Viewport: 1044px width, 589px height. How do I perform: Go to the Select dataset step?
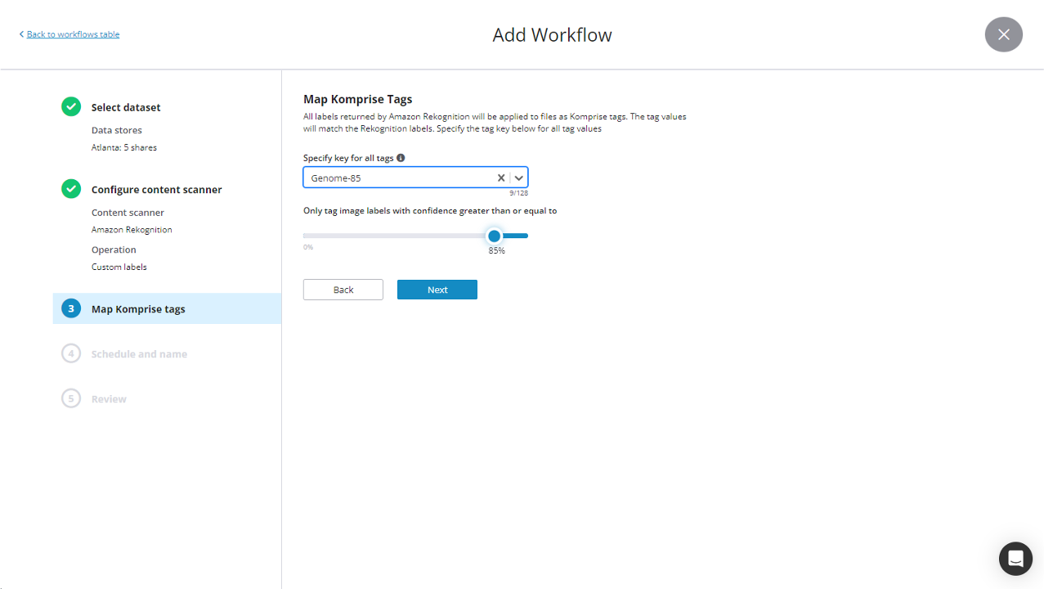coord(126,107)
